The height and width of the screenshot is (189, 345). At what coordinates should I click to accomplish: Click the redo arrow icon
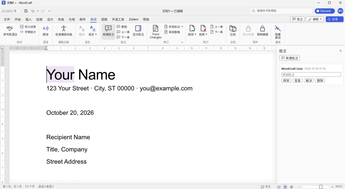coord(43,11)
